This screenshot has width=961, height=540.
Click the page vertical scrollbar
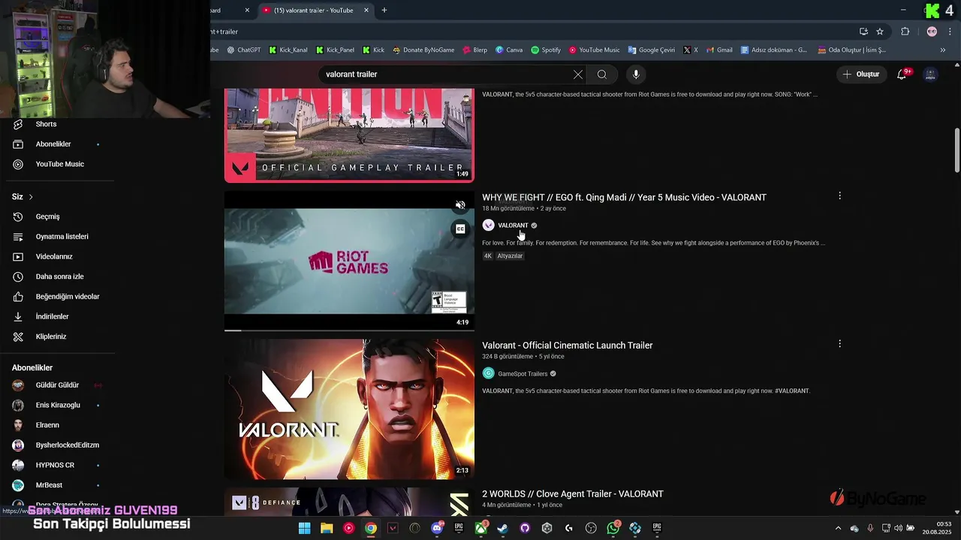956,150
